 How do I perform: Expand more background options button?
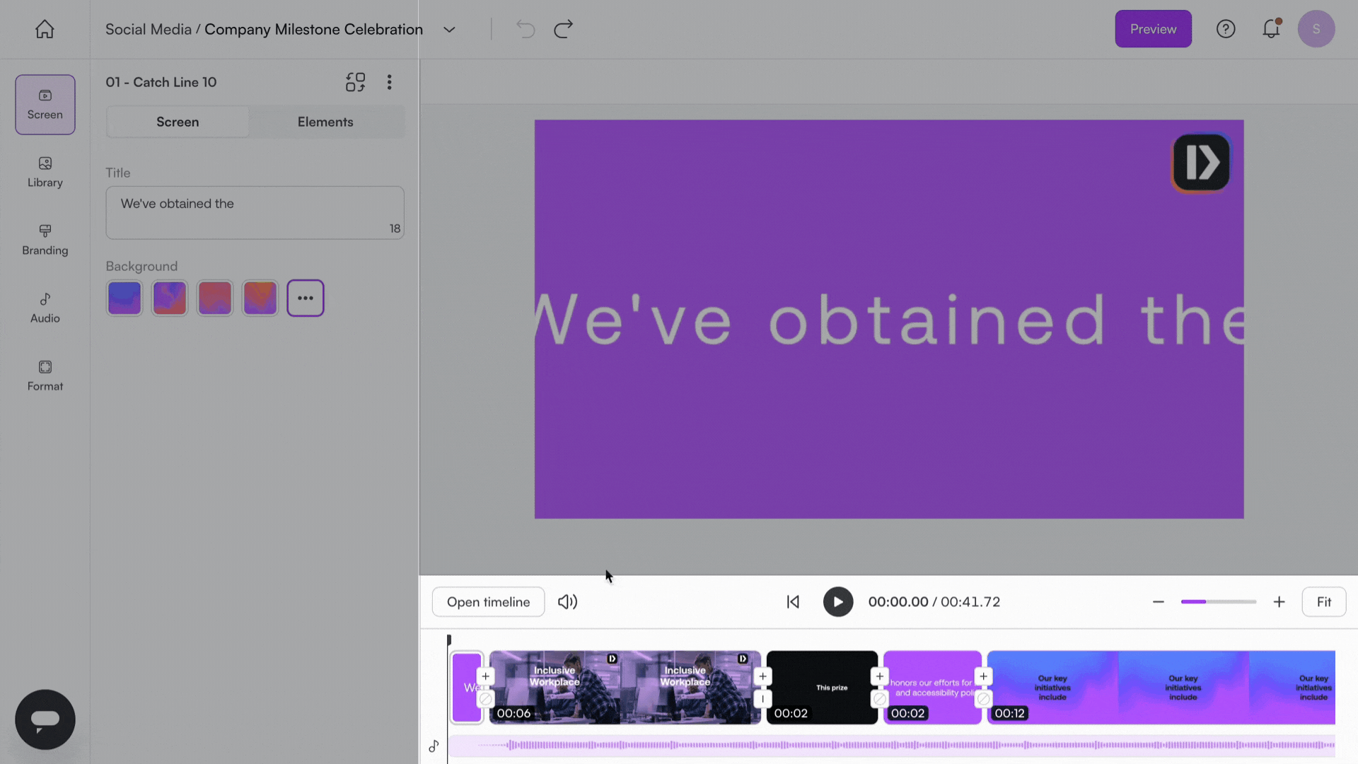(305, 298)
